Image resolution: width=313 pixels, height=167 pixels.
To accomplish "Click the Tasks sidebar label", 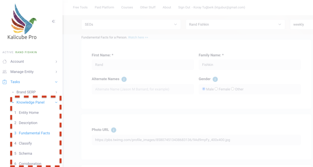I will pos(15,82).
